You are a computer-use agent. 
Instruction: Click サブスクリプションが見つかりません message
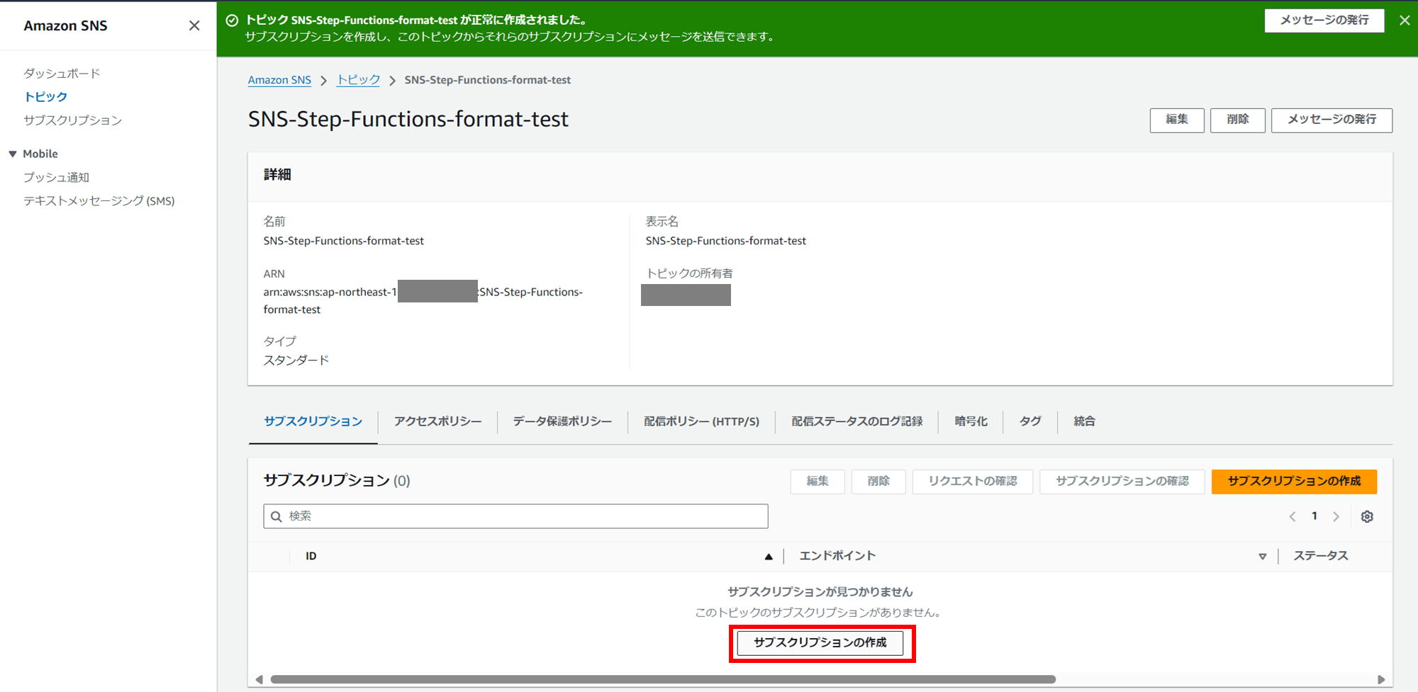click(820, 592)
